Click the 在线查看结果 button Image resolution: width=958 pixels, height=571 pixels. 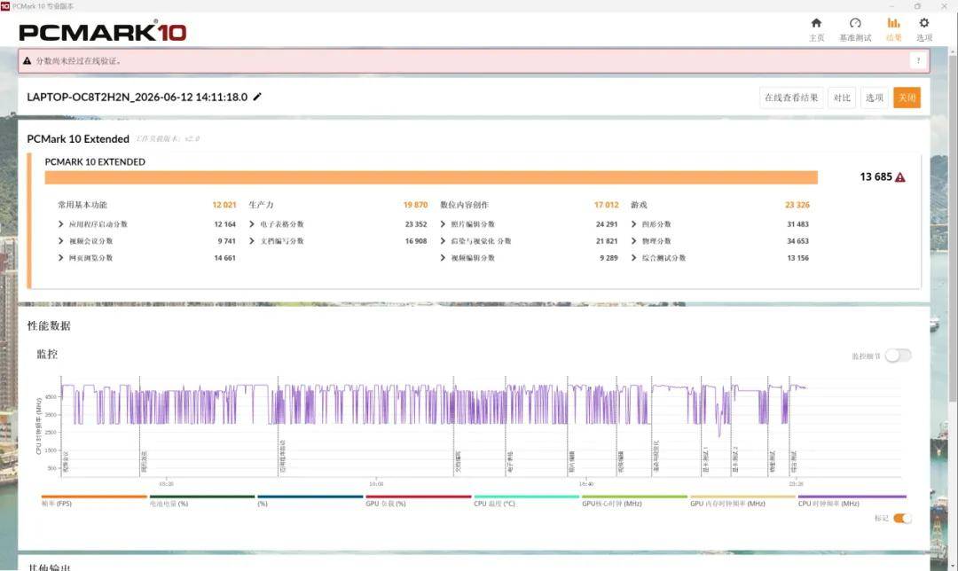point(791,98)
